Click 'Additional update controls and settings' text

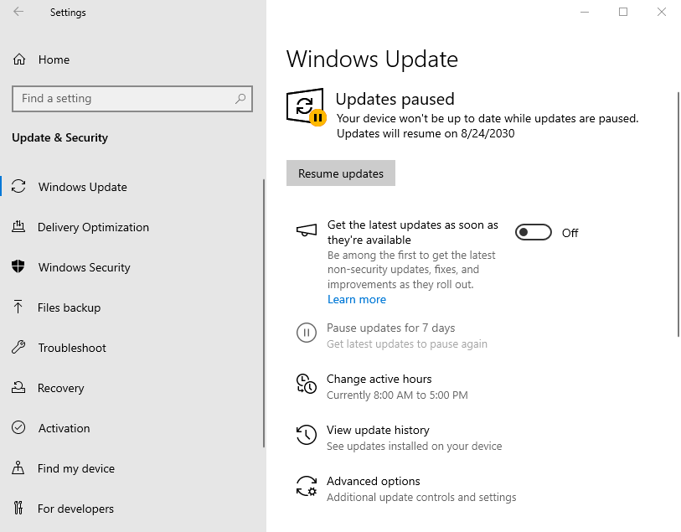(421, 498)
